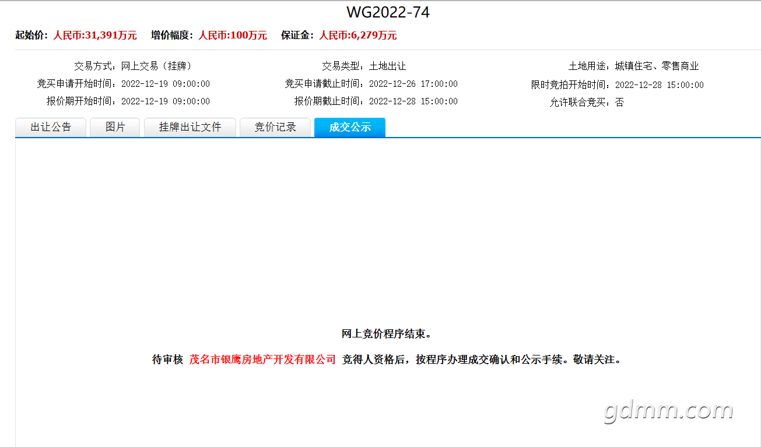The width and height of the screenshot is (761, 447).
Task: Click the deposit amount 人民币:6,279万元
Action: click(x=357, y=36)
